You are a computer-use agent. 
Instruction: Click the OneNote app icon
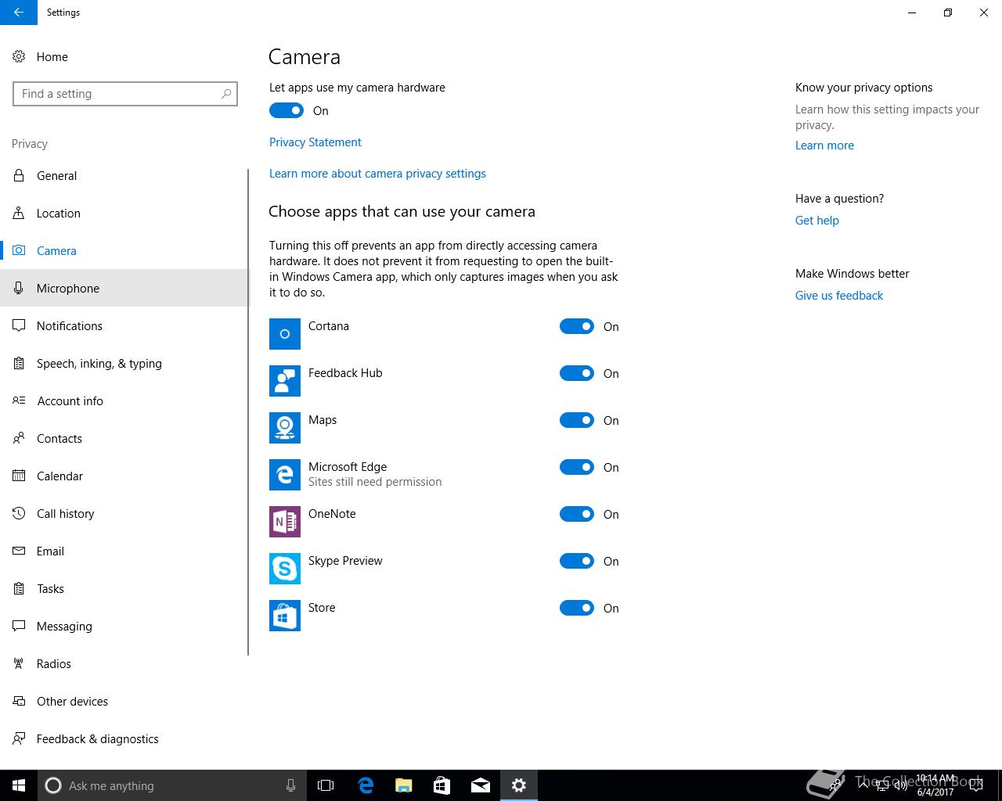(284, 522)
